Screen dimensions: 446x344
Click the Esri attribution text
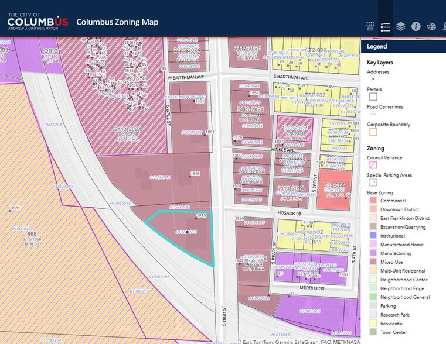(x=301, y=342)
